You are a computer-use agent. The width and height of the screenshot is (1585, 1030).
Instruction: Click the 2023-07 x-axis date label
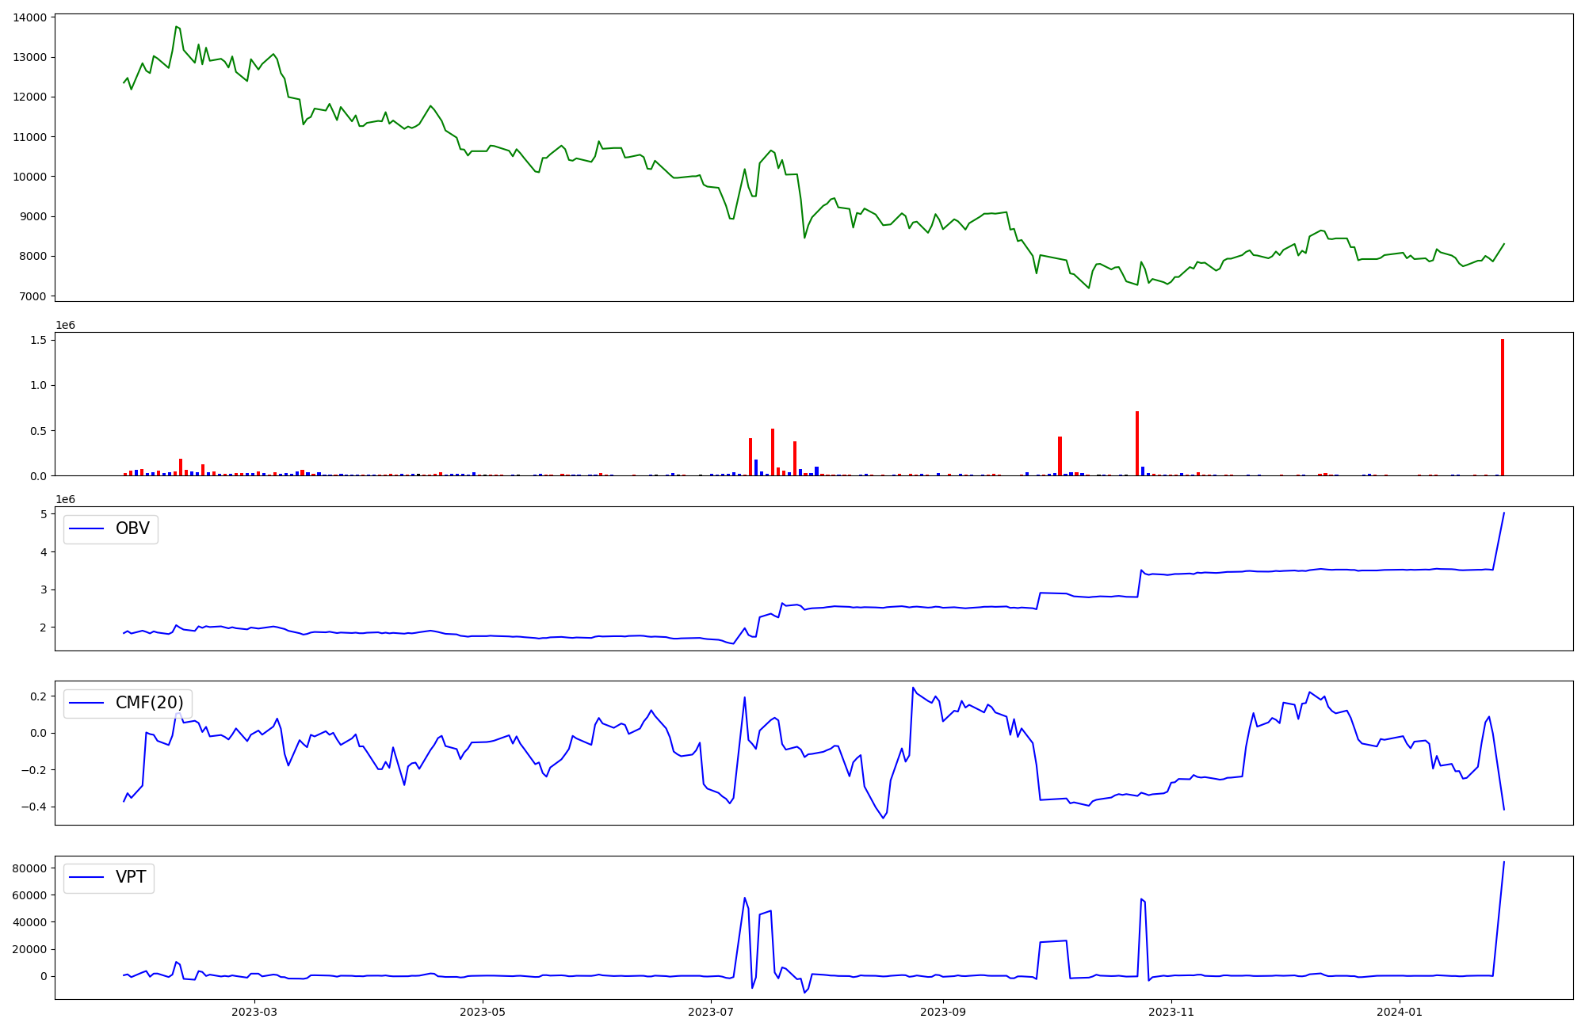coord(711,1012)
